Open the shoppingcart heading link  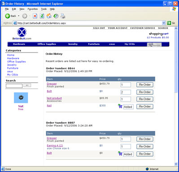[159, 34]
